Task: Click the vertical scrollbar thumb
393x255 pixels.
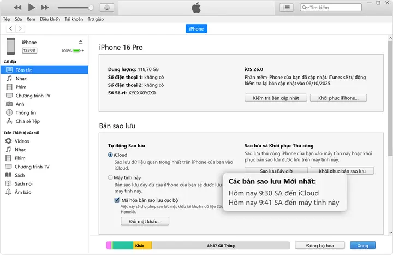Action: point(390,98)
